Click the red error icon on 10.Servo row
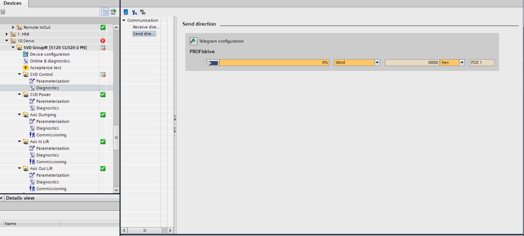 coord(103,41)
